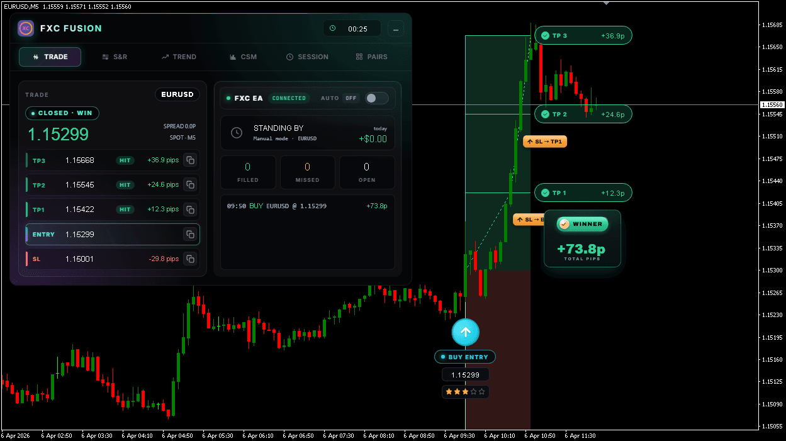Click the CONNECTED status badge
Screen dimensions: 786x441
[x=289, y=98]
